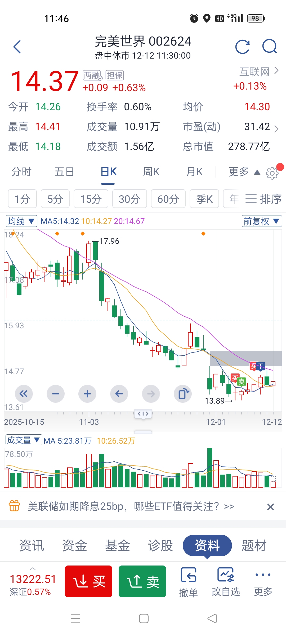Open the 资讯 info tab
The height and width of the screenshot is (636, 286).
32,546
